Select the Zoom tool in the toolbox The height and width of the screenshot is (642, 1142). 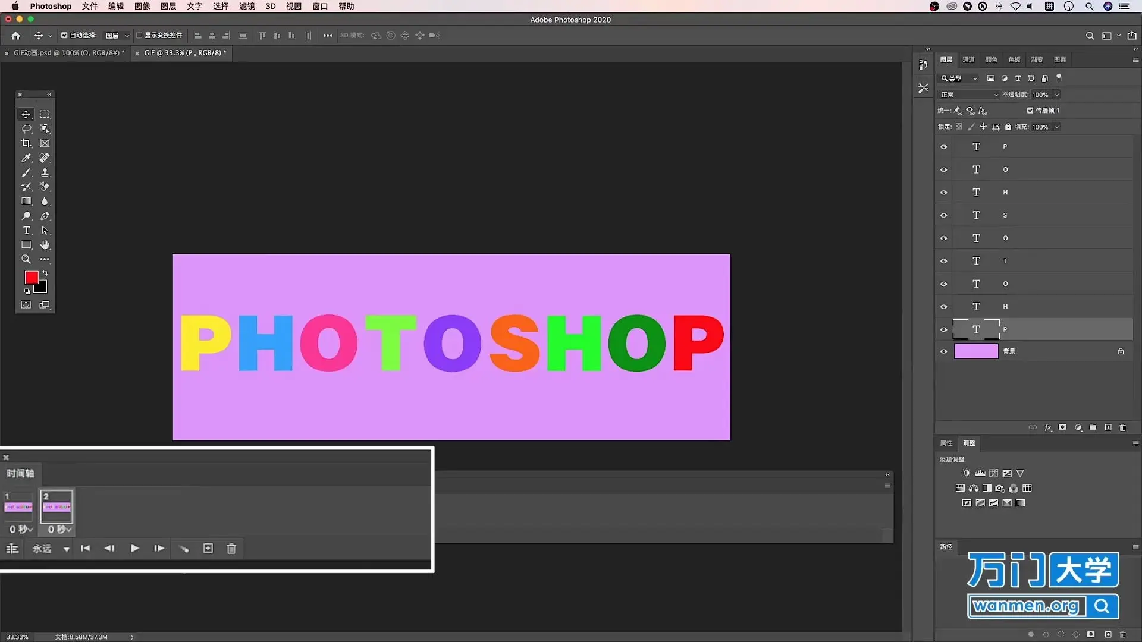click(x=26, y=259)
